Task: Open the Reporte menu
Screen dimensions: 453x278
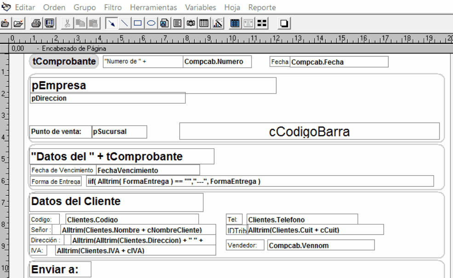Action: (x=262, y=7)
